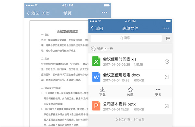The image size is (195, 127).
Task: Click the orange PowerPoint icon of 公司基本资料.pptx
Action: click(x=96, y=106)
